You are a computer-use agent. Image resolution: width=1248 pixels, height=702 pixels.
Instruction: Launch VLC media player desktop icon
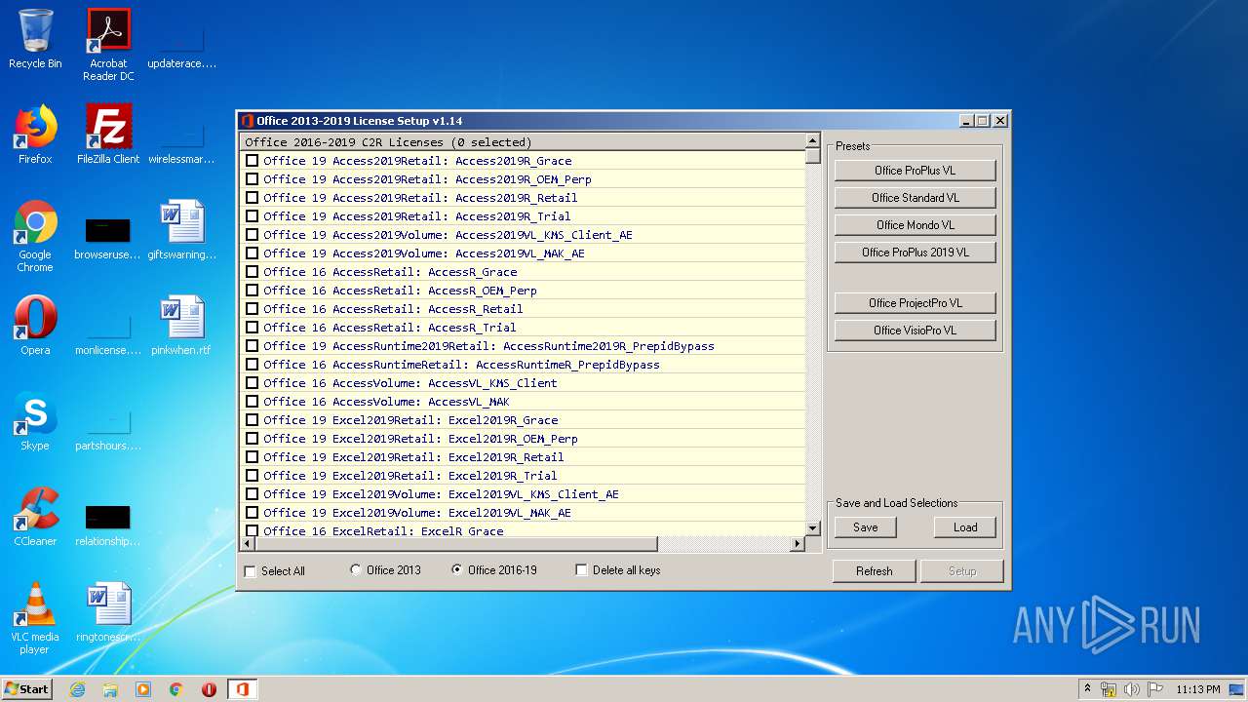[35, 618]
